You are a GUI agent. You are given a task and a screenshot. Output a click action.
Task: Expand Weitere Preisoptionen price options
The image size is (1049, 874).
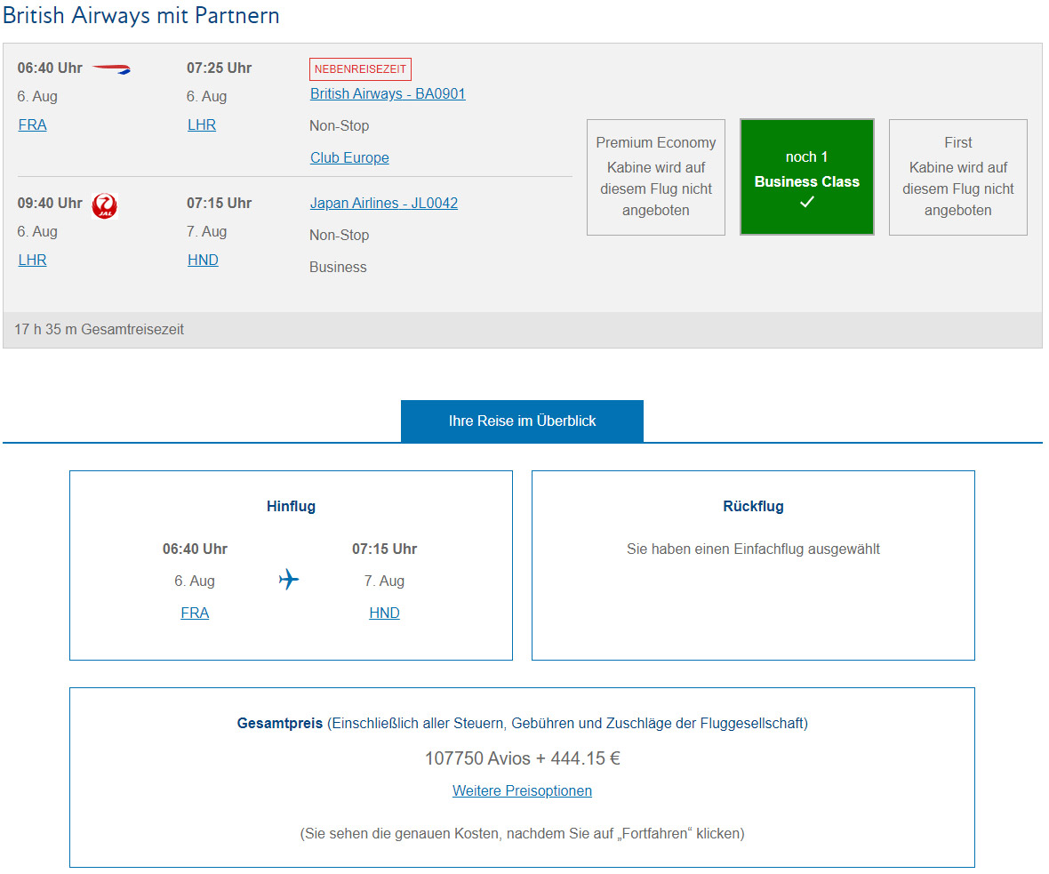(522, 791)
